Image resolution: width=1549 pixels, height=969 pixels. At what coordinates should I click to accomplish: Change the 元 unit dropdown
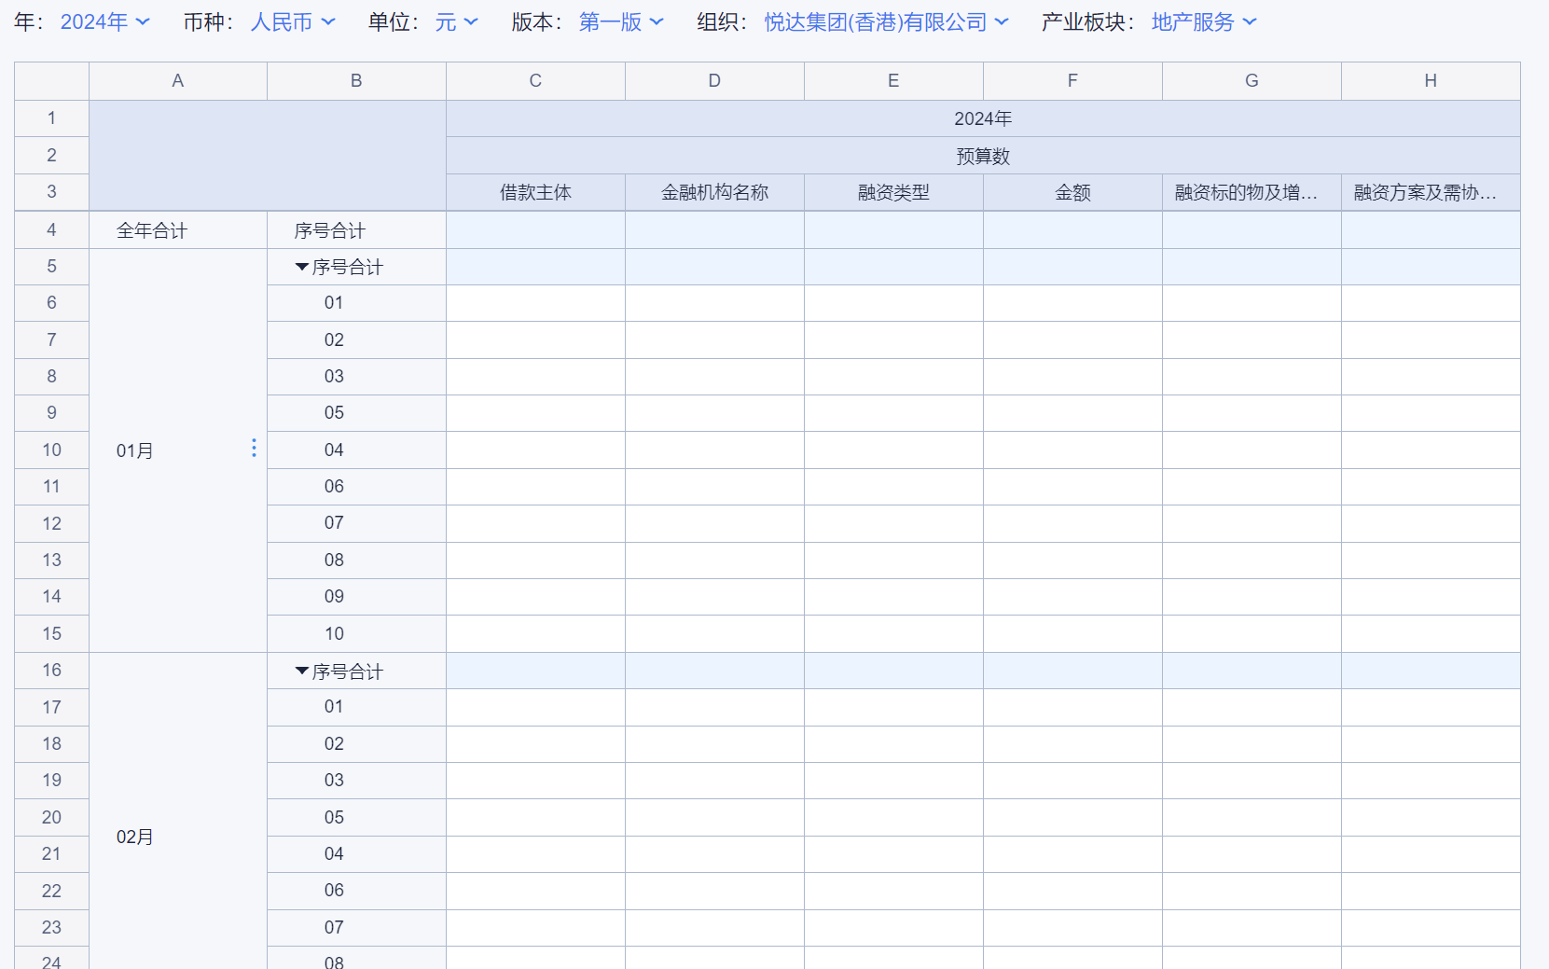(x=456, y=22)
